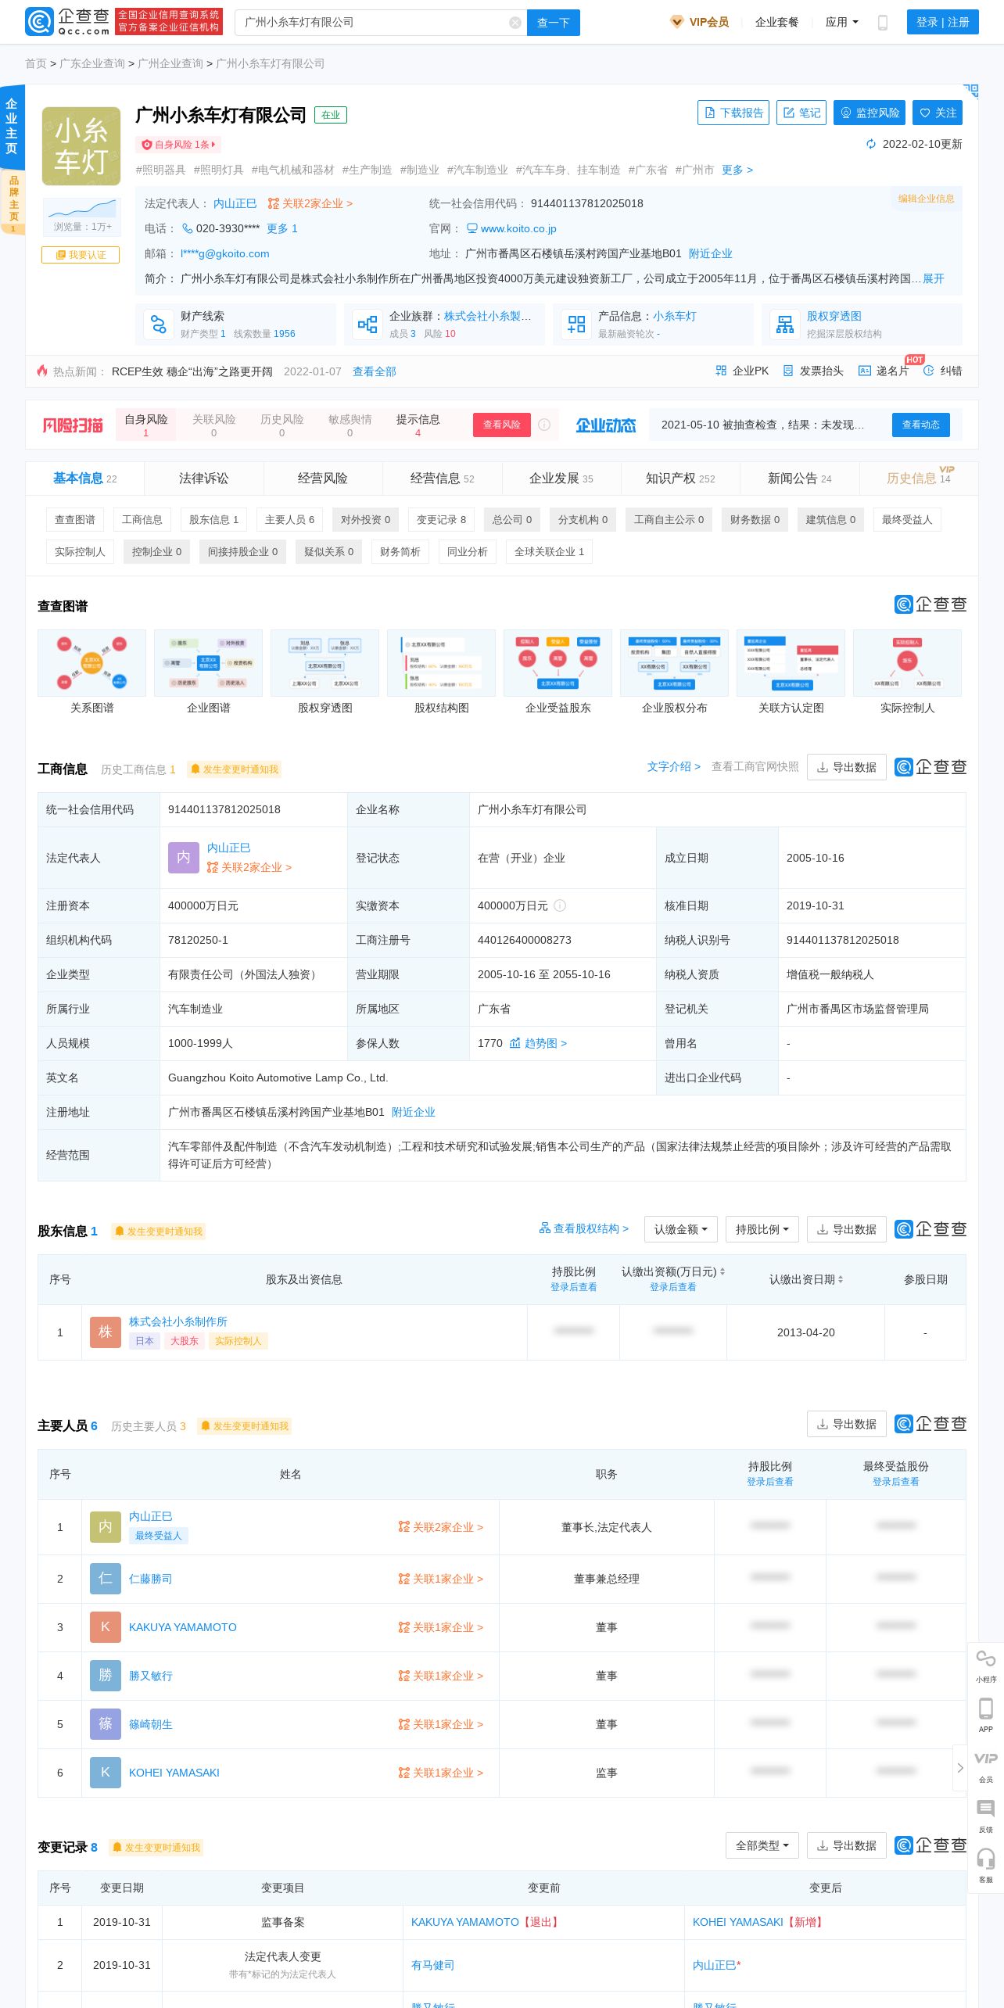Open the QR code icon in company card
Image resolution: width=1004 pixels, height=2008 pixels.
(971, 91)
